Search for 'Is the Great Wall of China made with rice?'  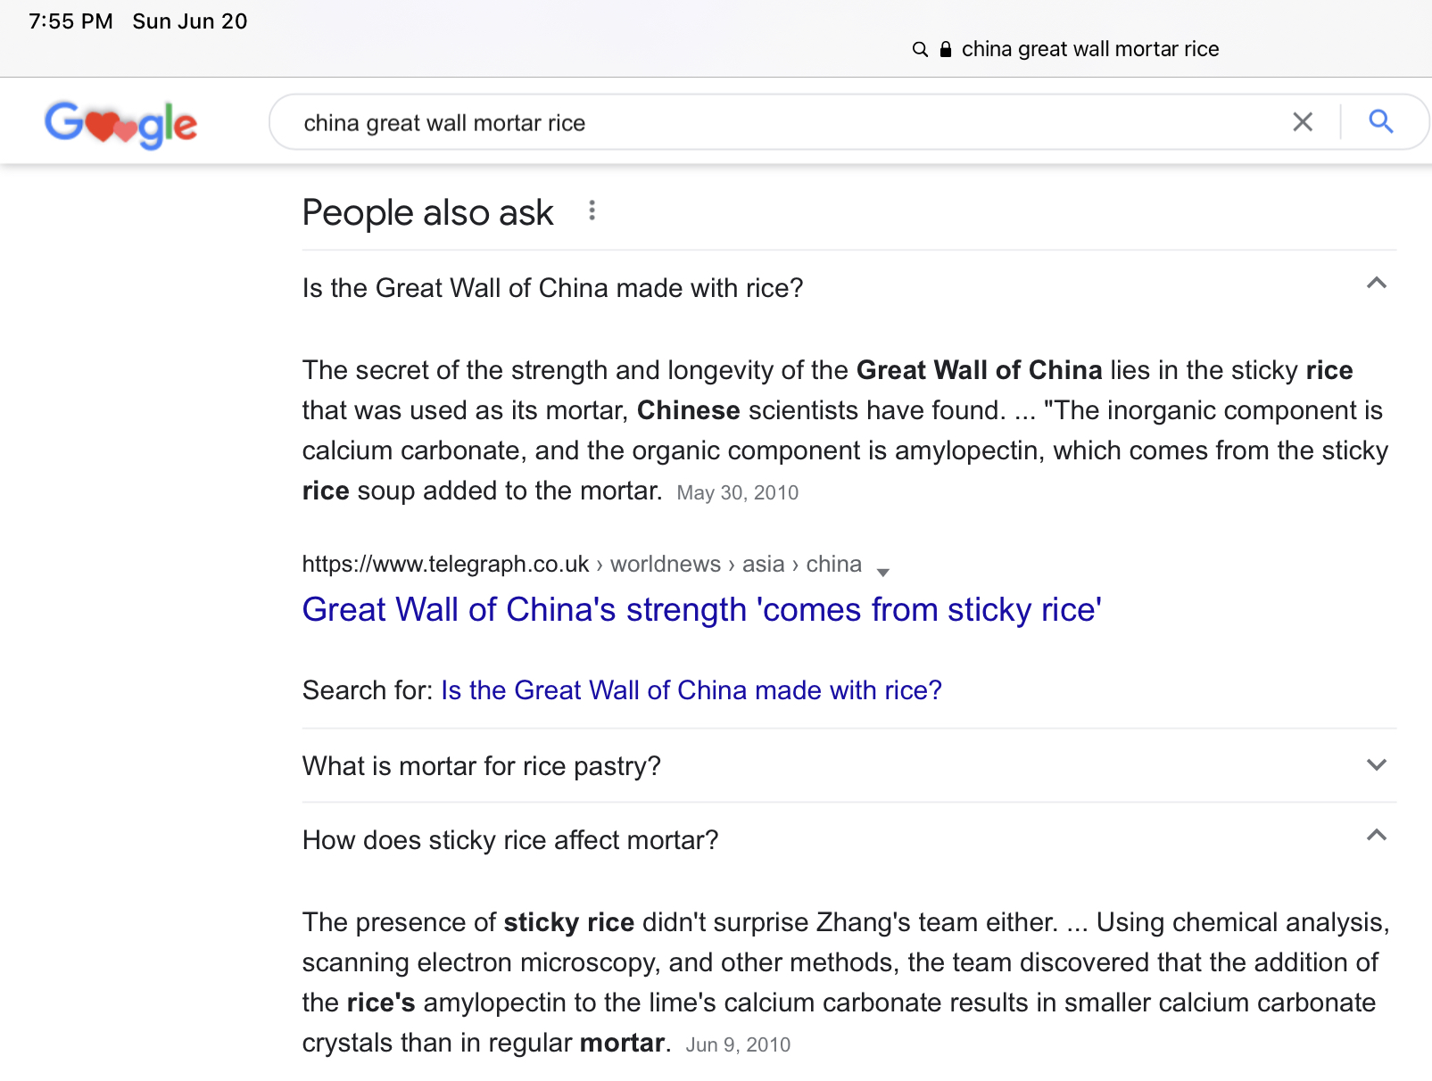coord(691,690)
